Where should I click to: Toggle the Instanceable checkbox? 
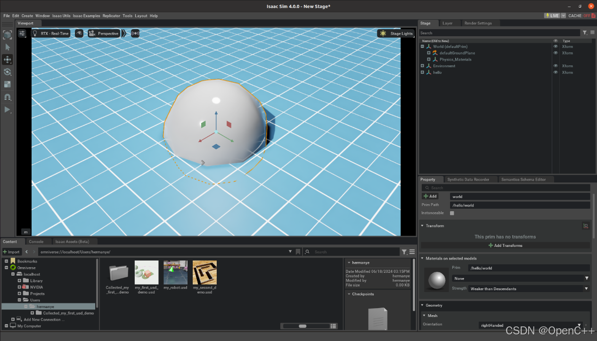[x=452, y=213]
